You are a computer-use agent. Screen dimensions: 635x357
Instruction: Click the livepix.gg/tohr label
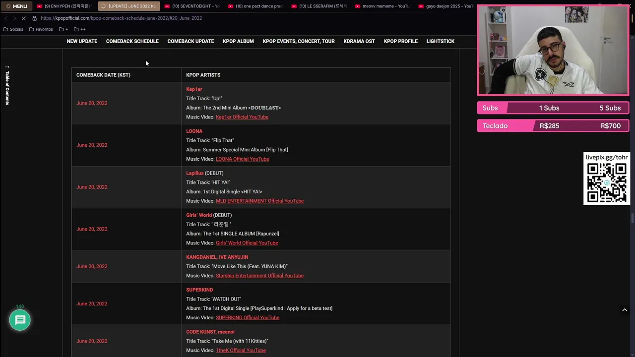click(x=607, y=157)
